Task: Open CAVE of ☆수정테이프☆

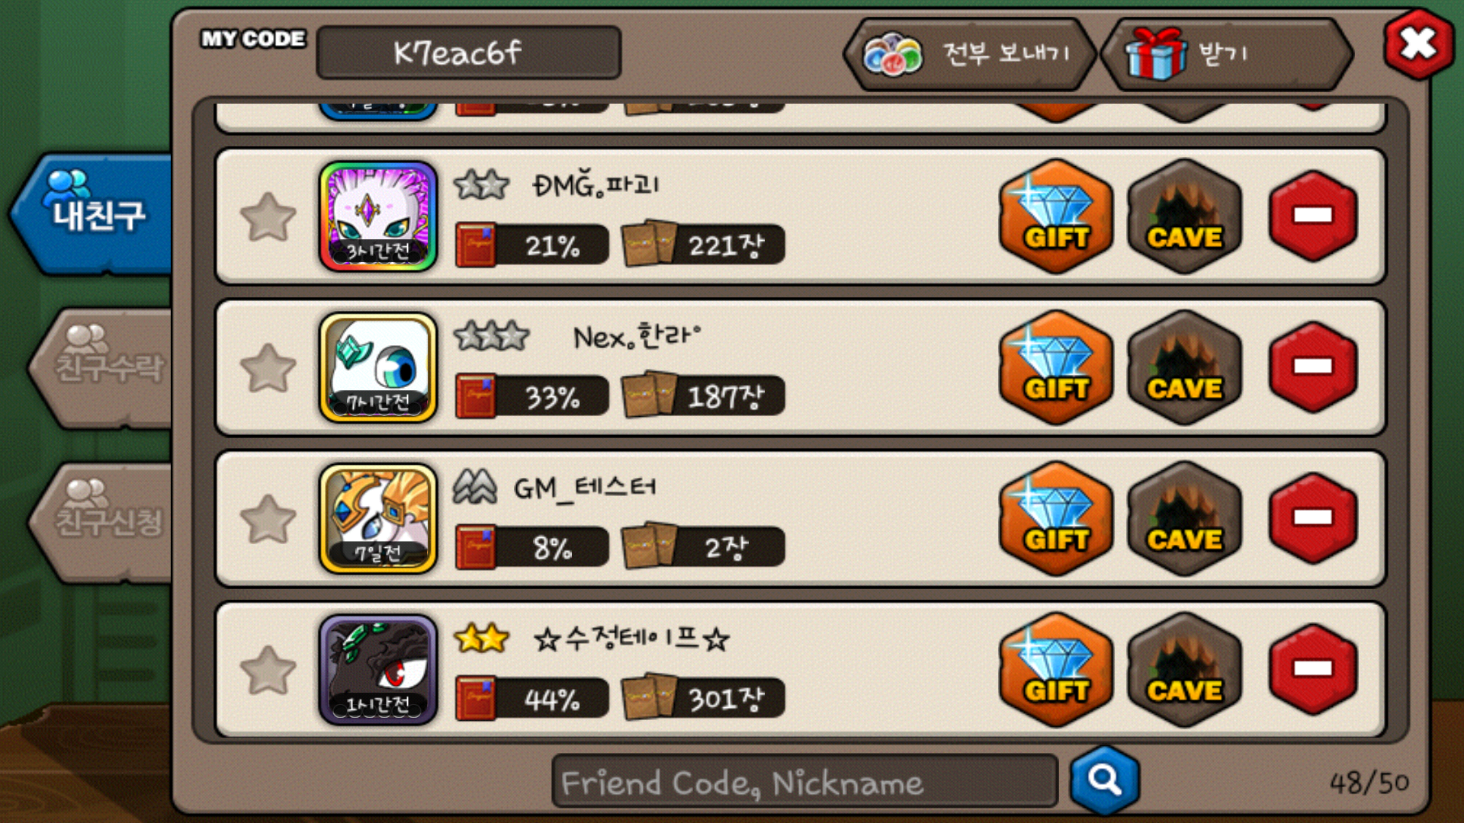Action: pyautogui.click(x=1184, y=670)
